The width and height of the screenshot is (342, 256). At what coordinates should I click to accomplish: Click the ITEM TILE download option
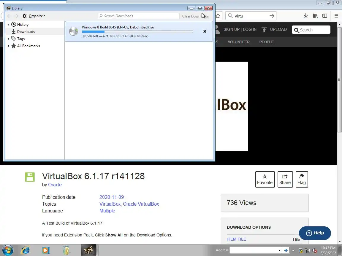(236, 239)
